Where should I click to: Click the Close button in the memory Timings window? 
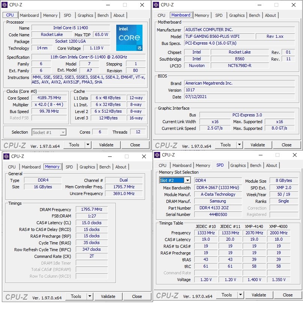137,296
